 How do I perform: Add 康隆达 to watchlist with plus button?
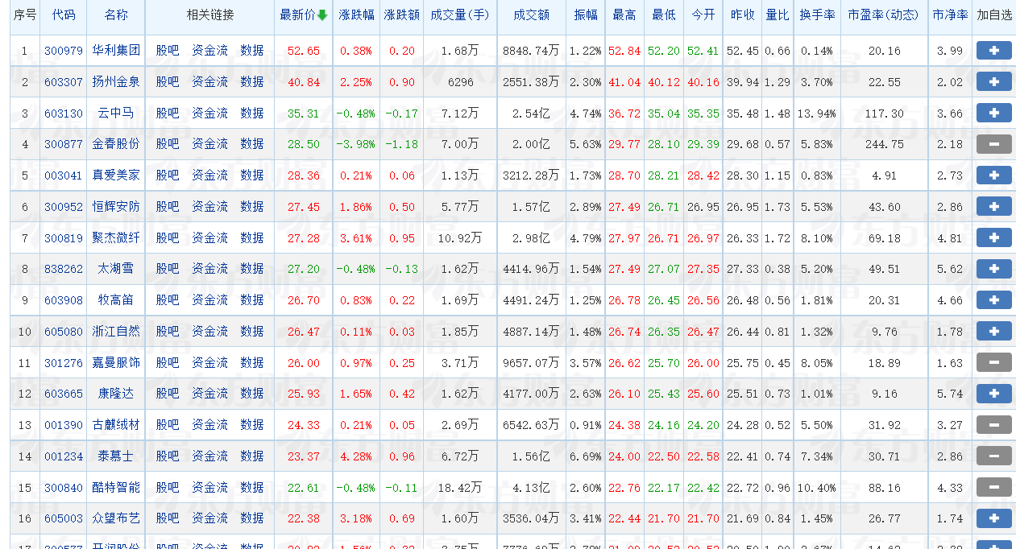pos(993,394)
